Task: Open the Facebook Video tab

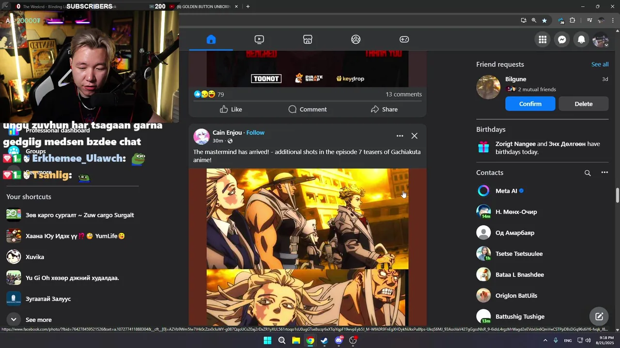Action: [x=259, y=40]
